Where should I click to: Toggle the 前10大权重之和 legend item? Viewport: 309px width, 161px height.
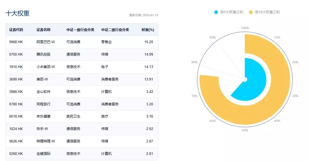[264, 12]
